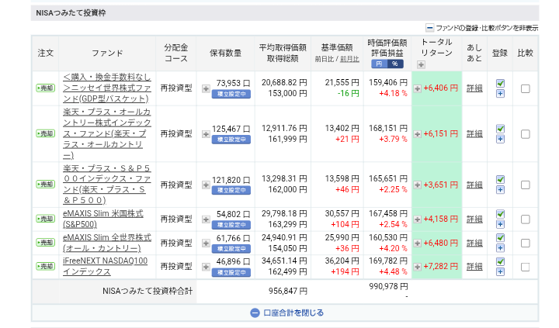Image resolution: width=559 pixels, height=328 pixels.
Task: Expand total return plus icon beside +4,158 円
Action: click(x=418, y=219)
